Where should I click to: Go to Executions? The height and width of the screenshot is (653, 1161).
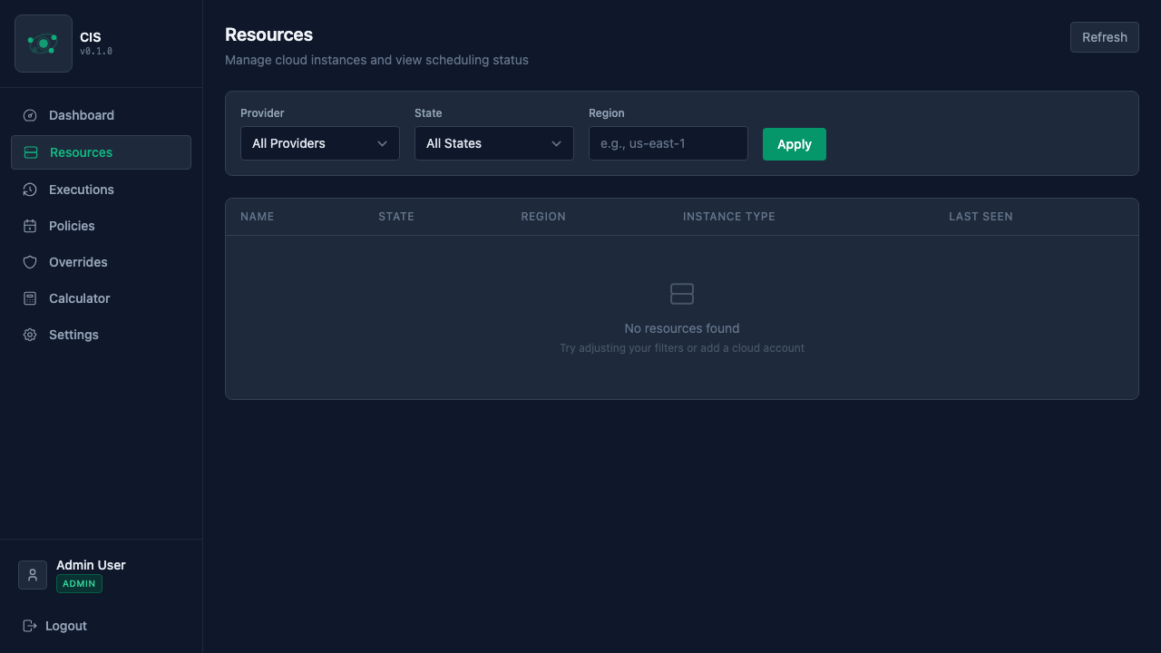(101, 190)
